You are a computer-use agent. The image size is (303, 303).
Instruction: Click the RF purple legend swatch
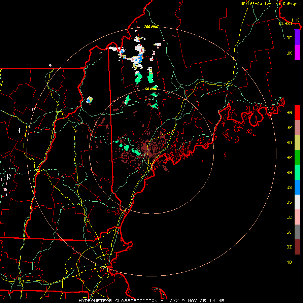pos(297,38)
